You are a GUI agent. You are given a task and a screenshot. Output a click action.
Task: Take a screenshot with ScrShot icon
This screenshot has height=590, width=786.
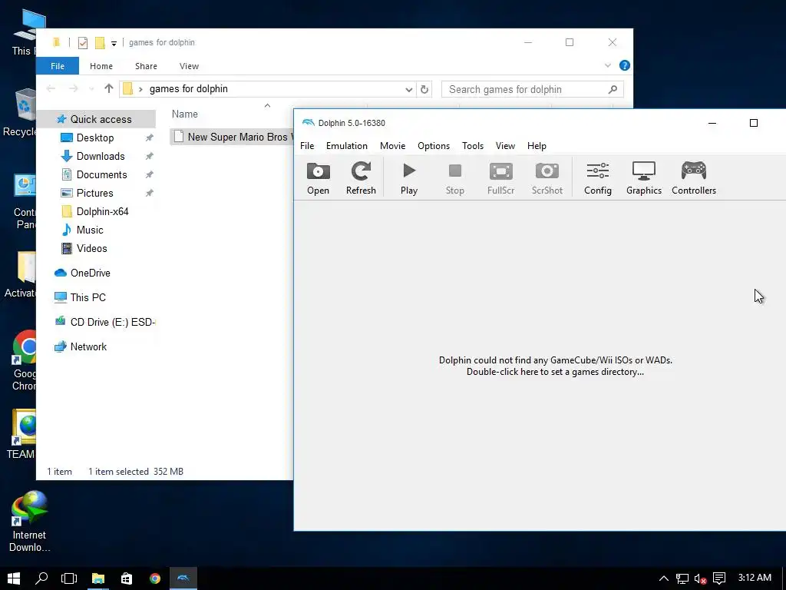pos(547,178)
